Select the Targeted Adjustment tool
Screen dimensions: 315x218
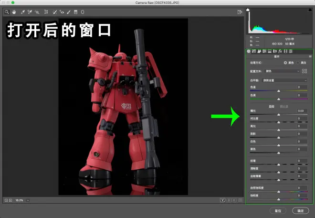37,12
